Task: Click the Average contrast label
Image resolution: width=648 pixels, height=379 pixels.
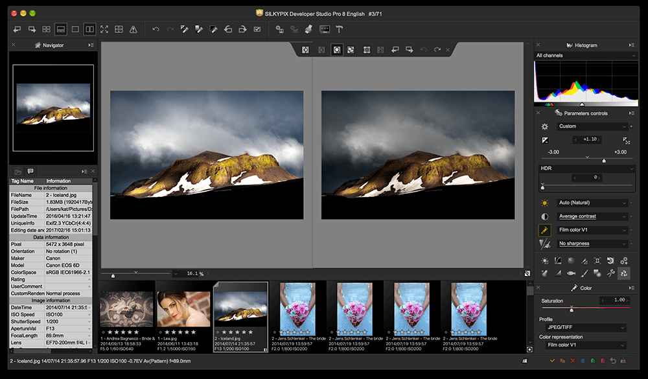Action: click(x=577, y=216)
